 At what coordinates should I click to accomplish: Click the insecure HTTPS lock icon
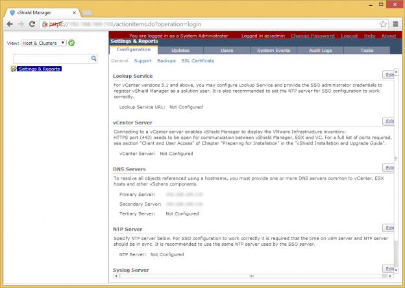(45, 24)
